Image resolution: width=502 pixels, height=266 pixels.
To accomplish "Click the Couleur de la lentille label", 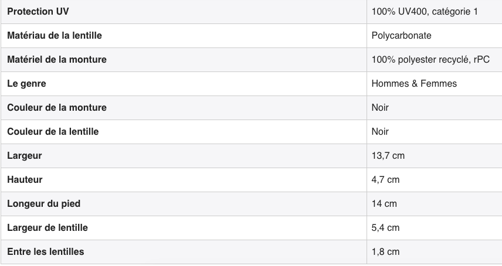I will 53,131.
